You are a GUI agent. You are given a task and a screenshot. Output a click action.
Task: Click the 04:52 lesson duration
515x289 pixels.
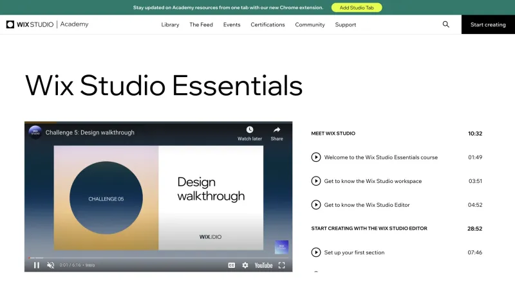(x=475, y=205)
